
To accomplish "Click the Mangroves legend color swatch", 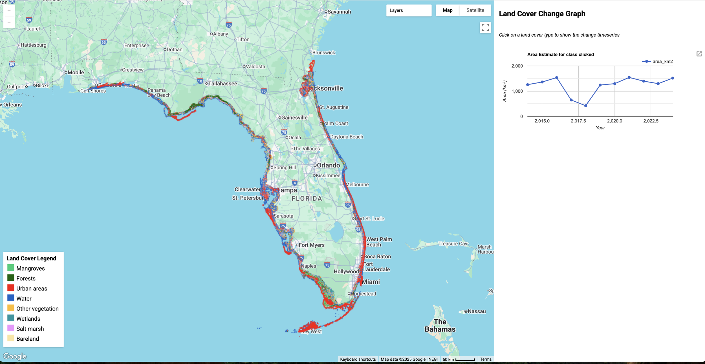I will point(11,268).
